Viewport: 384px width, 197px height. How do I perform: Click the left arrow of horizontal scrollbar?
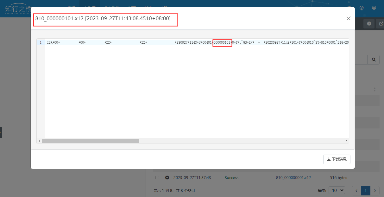(39, 141)
